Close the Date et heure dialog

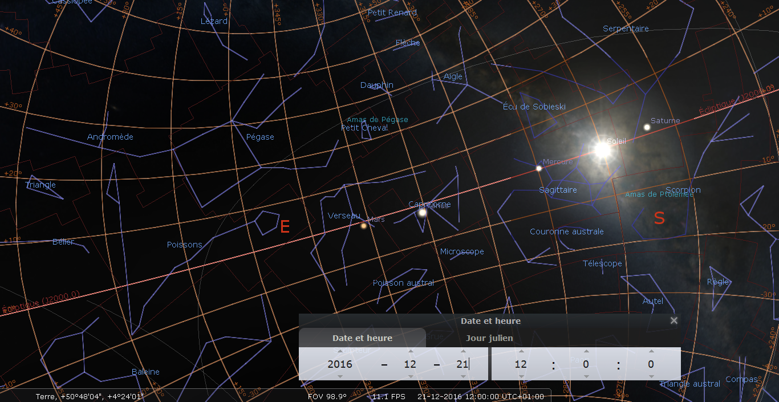coord(673,321)
